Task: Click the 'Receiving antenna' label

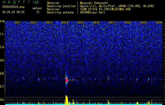Action: 60,12
